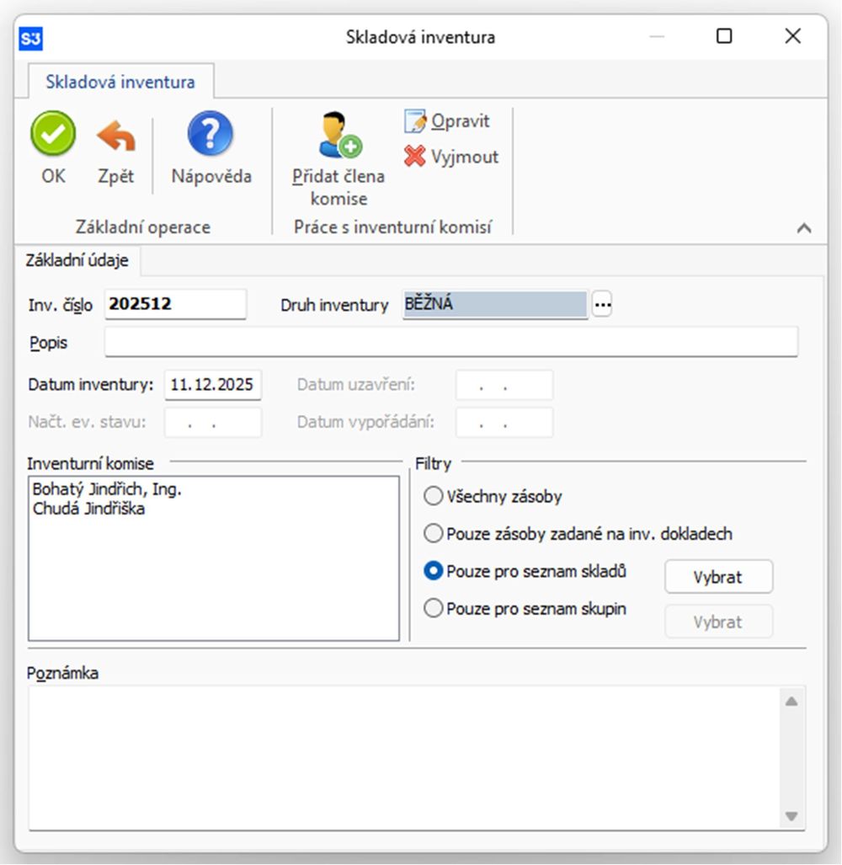The image size is (842, 865).
Task: Select the Všechny zásoby radio option
Action: pyautogui.click(x=434, y=496)
